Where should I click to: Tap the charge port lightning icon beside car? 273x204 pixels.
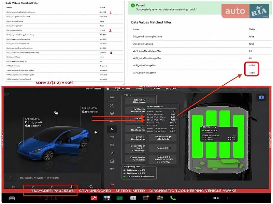96,132
